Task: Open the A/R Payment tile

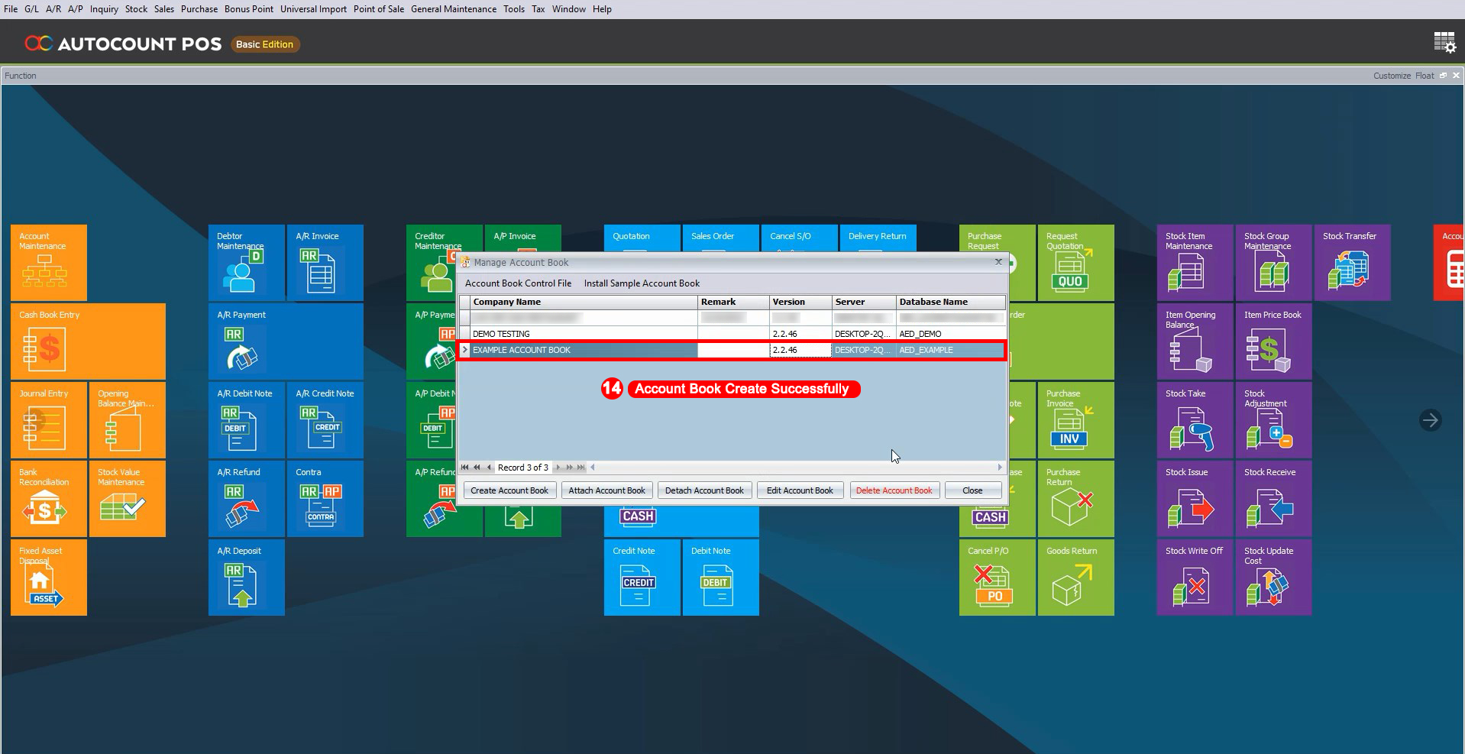Action: 286,341
